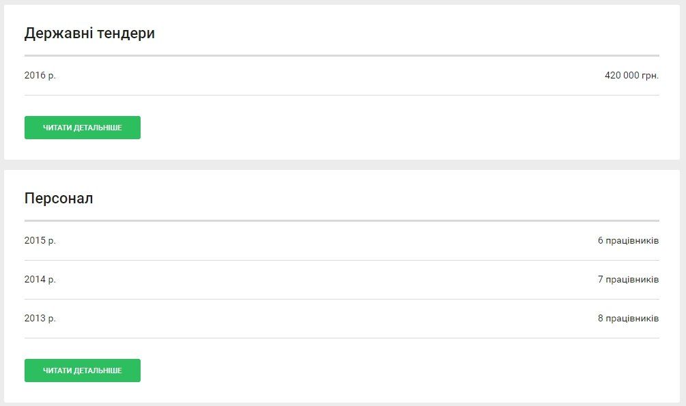
Task: Click the thick divider under Державні тендери heading
Action: tap(341, 55)
